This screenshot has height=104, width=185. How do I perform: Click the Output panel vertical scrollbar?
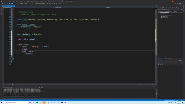click(156, 93)
